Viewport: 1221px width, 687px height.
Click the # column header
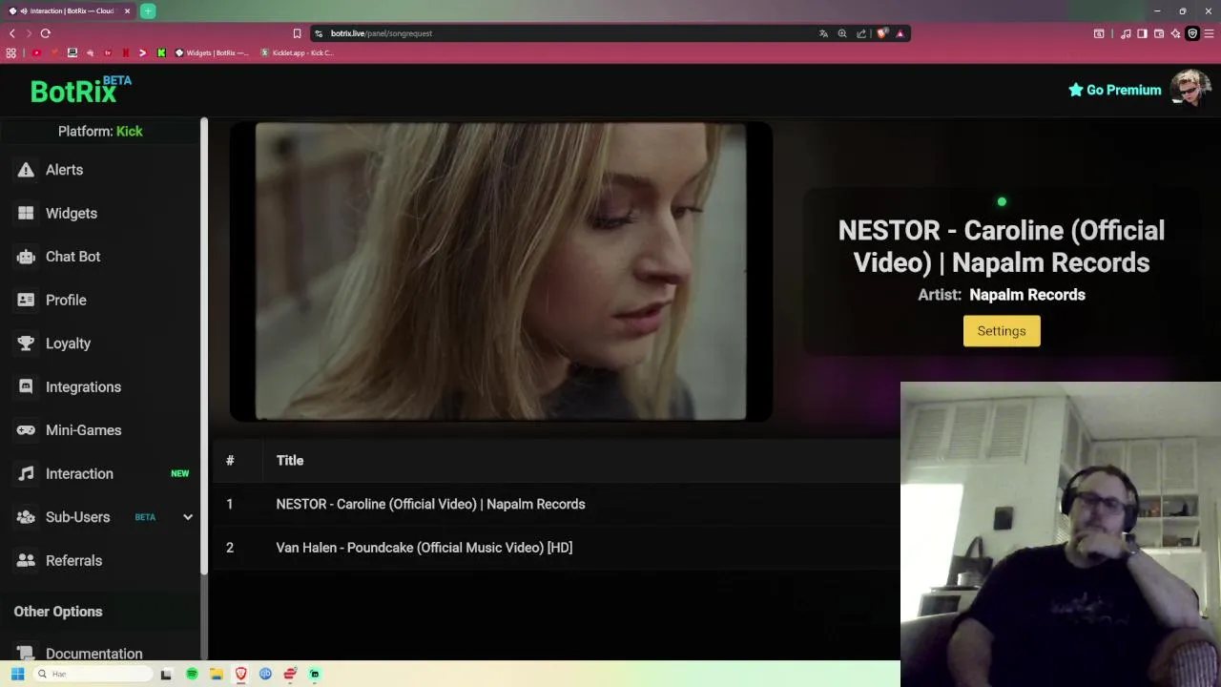point(230,461)
